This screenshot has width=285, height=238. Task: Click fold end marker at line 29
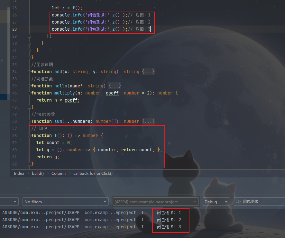(29, 36)
